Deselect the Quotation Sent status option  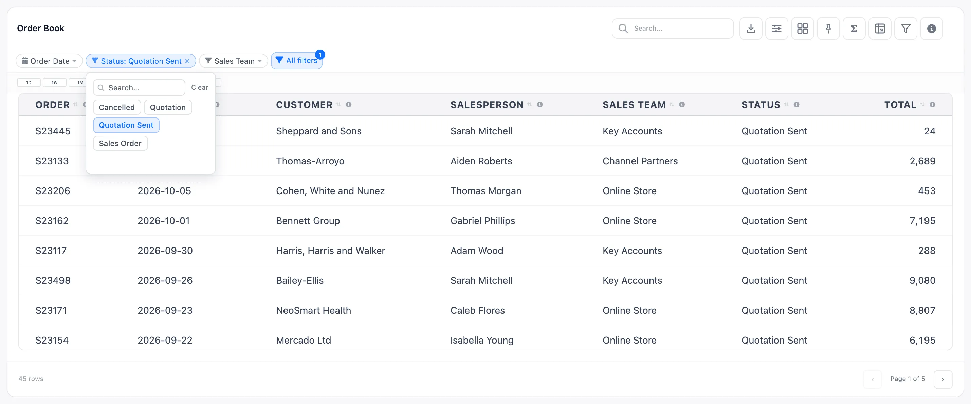(x=126, y=125)
